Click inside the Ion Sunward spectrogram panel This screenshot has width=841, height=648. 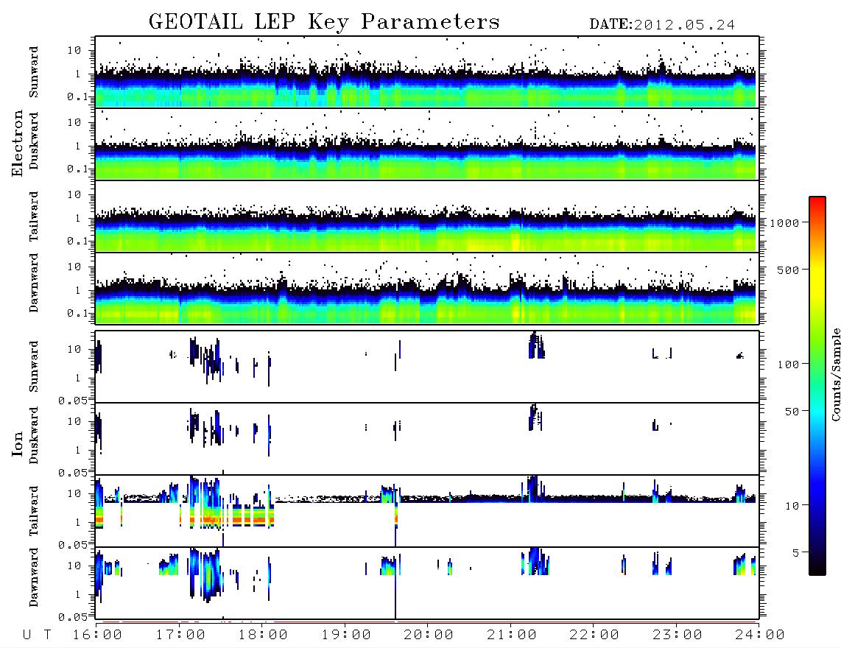coord(427,367)
